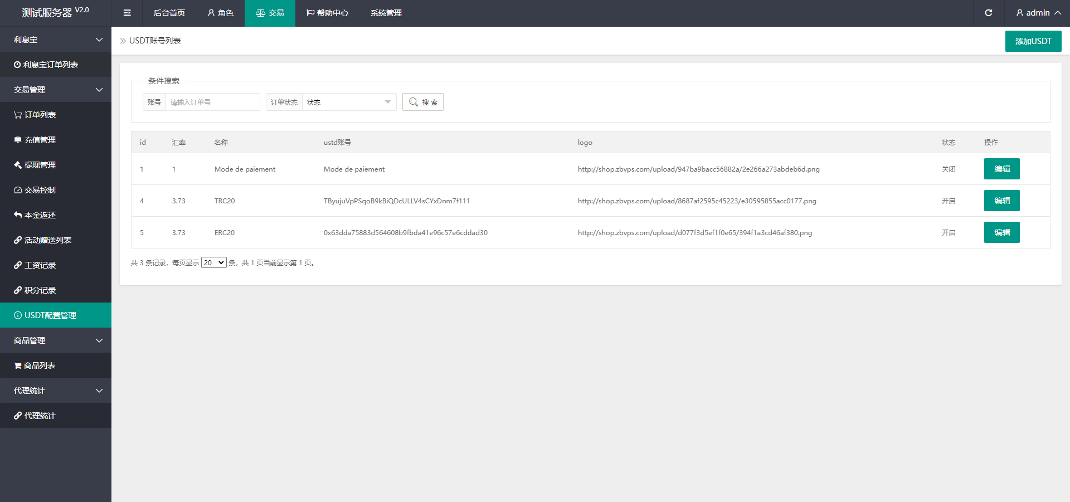Collapse the 商品管理 sidebar group

56,340
